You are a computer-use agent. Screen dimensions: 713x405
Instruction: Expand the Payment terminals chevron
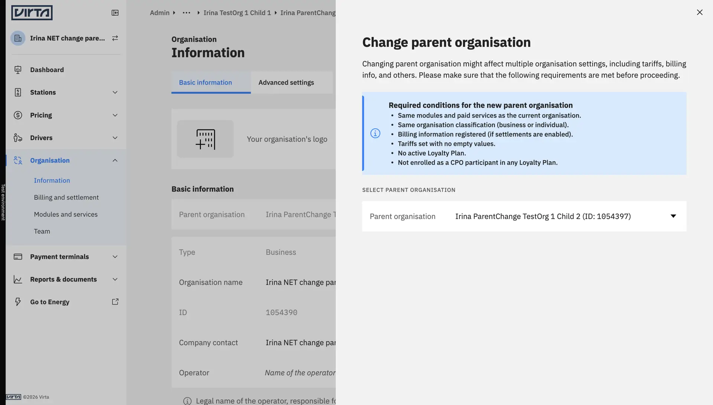115,257
